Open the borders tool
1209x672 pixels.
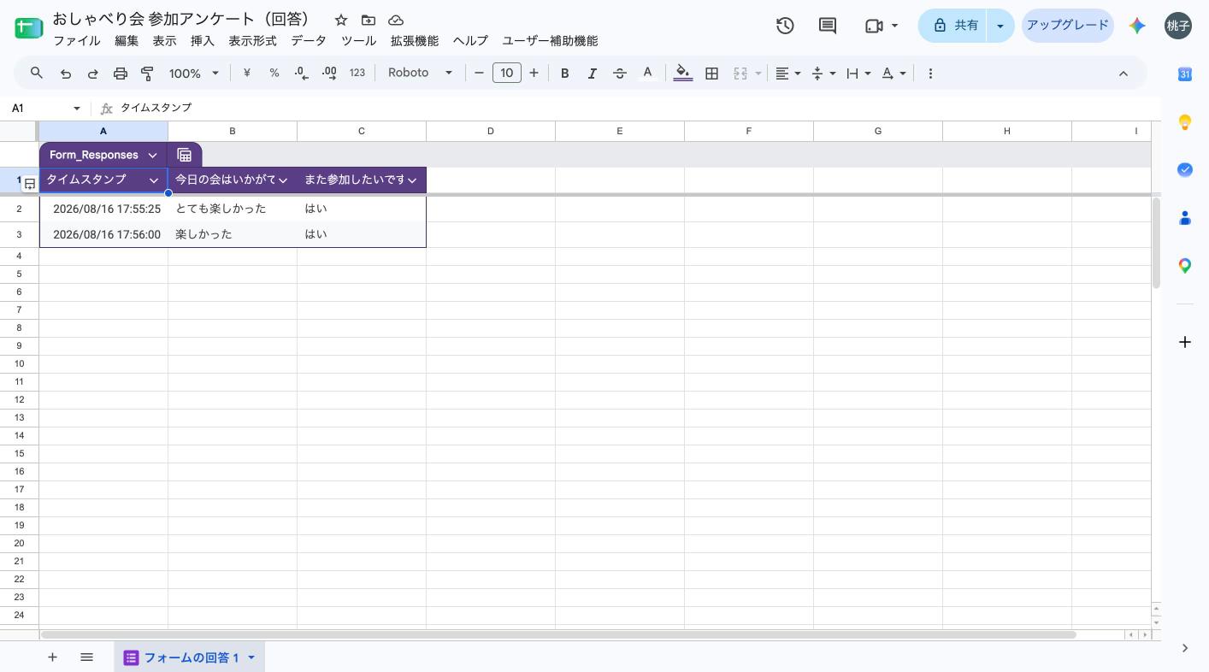pos(711,74)
